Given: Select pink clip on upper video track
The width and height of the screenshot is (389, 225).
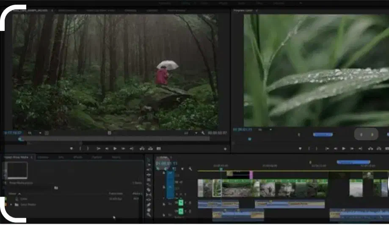Looking at the screenshot, I should [x=251, y=174].
